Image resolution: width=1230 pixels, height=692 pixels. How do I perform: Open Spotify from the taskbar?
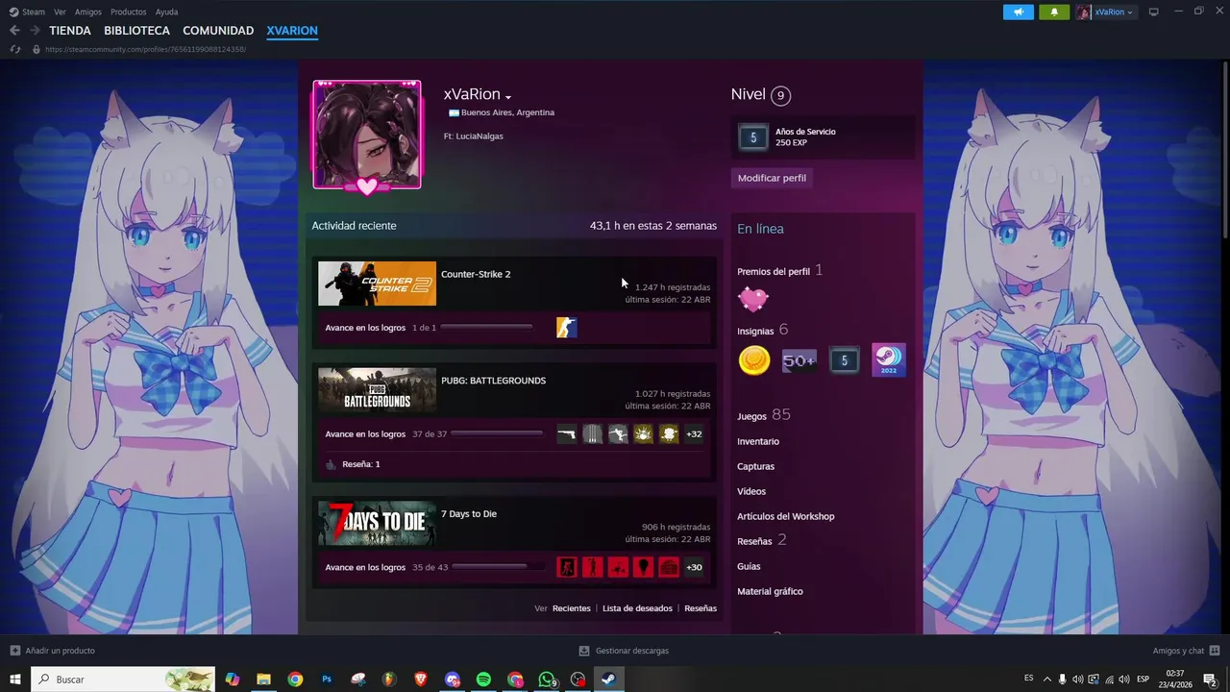tap(483, 680)
